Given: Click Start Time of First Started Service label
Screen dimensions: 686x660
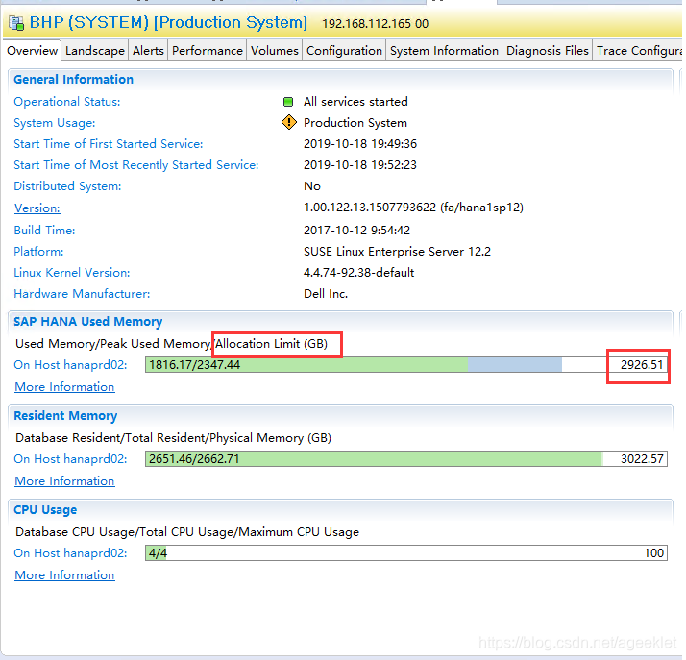Looking at the screenshot, I should click(x=108, y=144).
